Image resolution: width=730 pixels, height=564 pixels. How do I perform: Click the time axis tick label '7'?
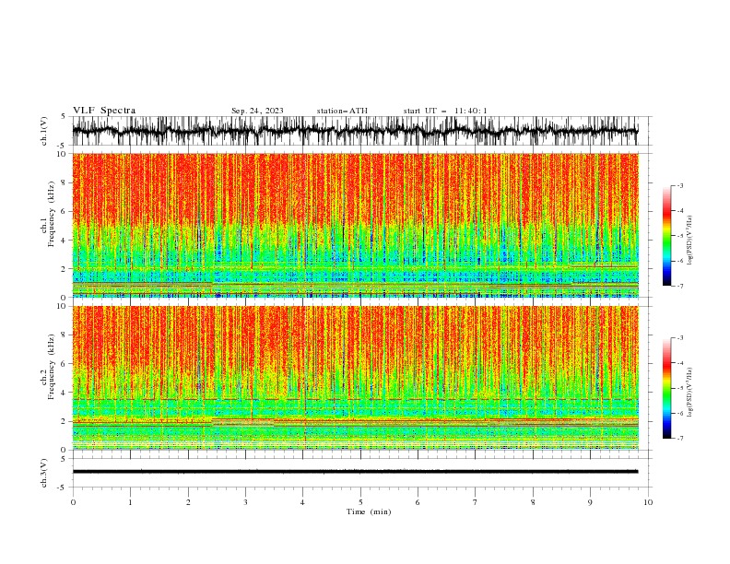click(476, 502)
